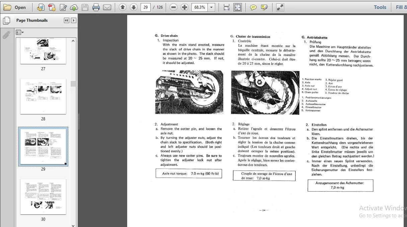Click the '126' total page count
The width and height of the screenshot is (407, 227).
tap(160, 7)
